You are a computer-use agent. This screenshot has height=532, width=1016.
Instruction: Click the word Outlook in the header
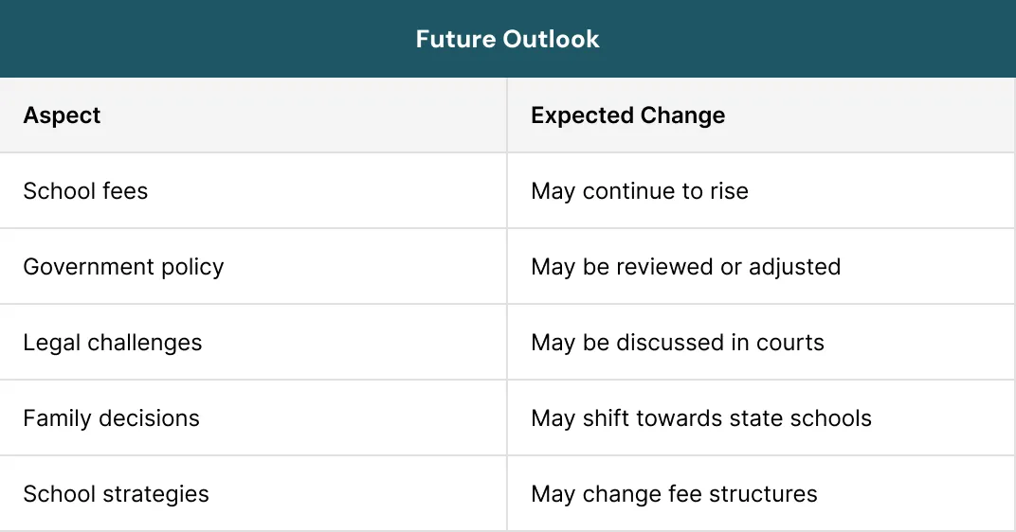553,39
